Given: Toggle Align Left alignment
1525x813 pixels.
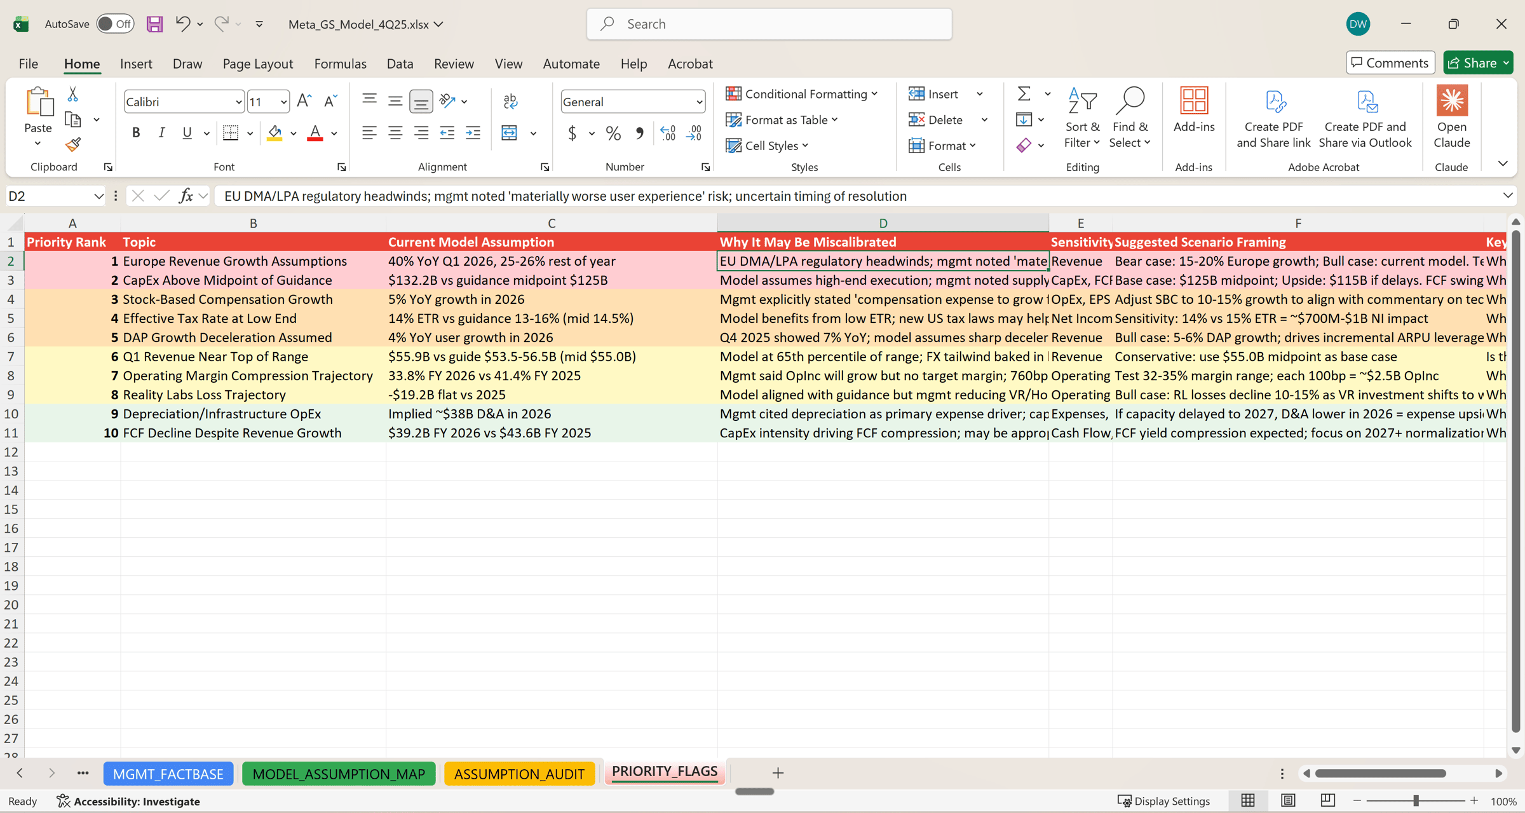Looking at the screenshot, I should (x=369, y=133).
